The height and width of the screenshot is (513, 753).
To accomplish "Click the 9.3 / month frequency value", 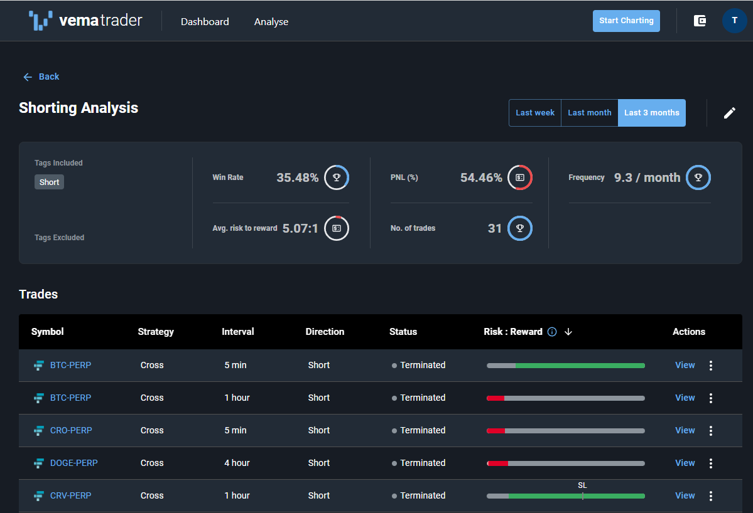I will pyautogui.click(x=647, y=178).
